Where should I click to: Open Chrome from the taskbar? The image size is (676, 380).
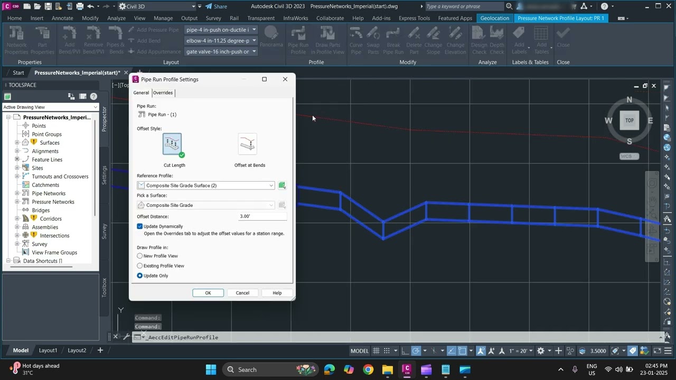point(368,369)
